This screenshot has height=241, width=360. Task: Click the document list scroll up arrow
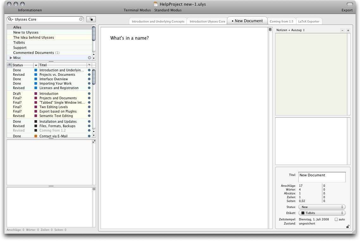click(x=94, y=131)
